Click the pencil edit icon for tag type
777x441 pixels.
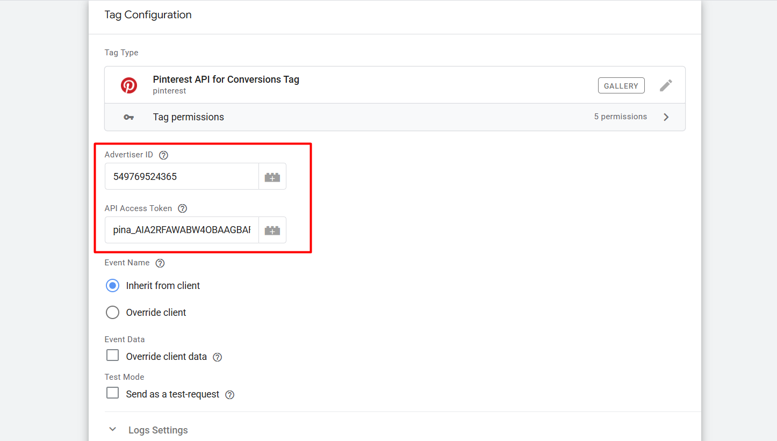click(666, 85)
